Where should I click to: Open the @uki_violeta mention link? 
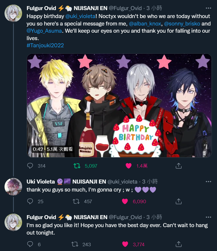80,16
